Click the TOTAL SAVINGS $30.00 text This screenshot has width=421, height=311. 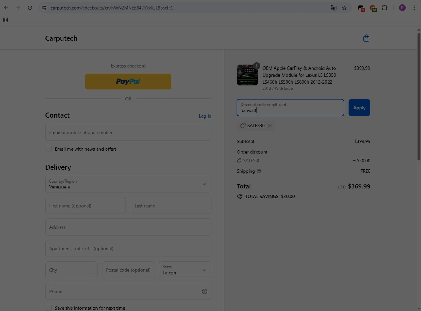pos(270,197)
